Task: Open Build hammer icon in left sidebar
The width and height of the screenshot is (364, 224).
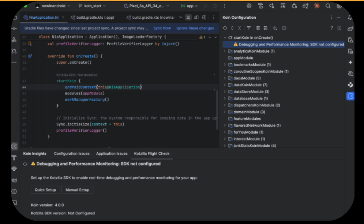Action: (x=14, y=158)
